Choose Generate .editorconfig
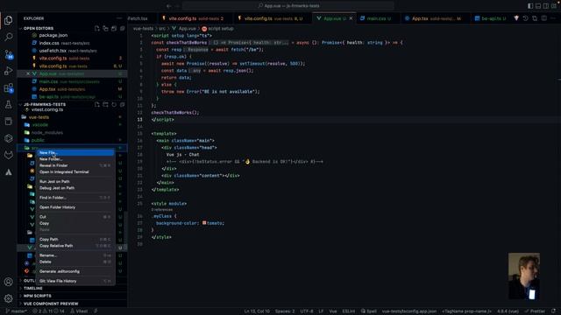561x315 pixels. tap(75, 271)
